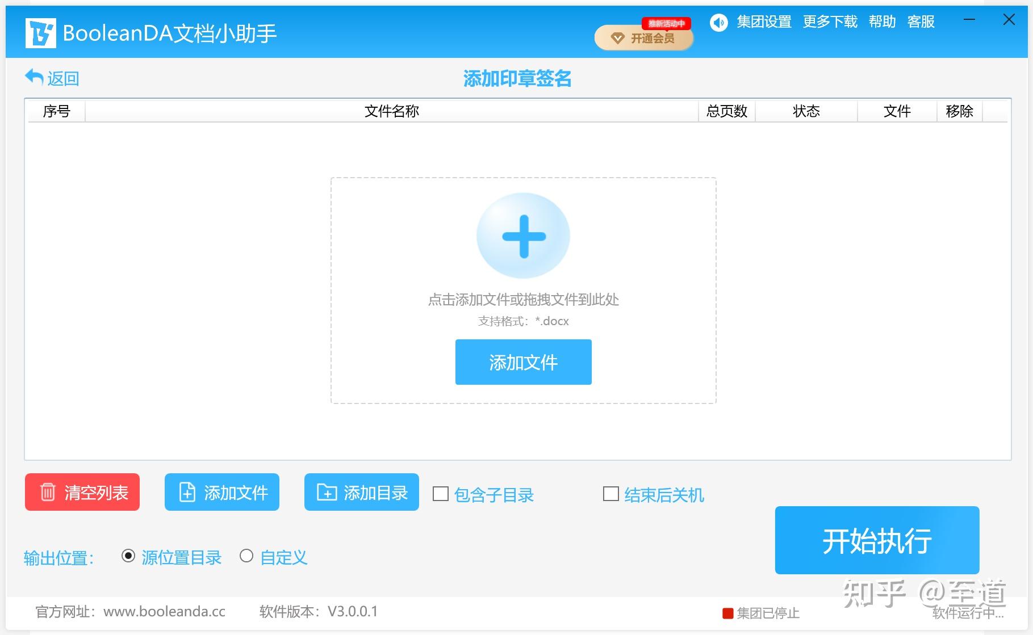Enable the 结束后关机 checkbox
1033x635 pixels.
pyautogui.click(x=611, y=494)
